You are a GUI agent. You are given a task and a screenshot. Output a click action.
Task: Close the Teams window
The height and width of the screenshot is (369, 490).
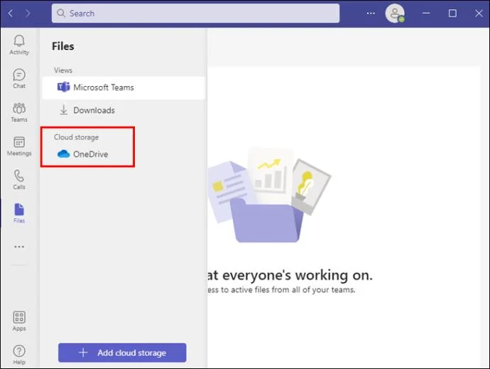pyautogui.click(x=479, y=13)
